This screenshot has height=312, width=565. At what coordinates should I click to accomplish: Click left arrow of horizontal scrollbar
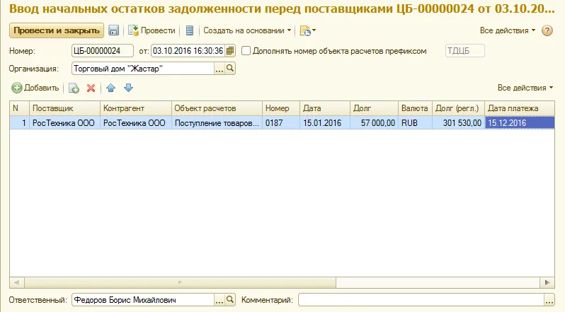tap(16, 282)
